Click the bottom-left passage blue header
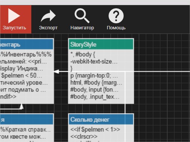This screenshot has width=190, height=142. pos(27,119)
